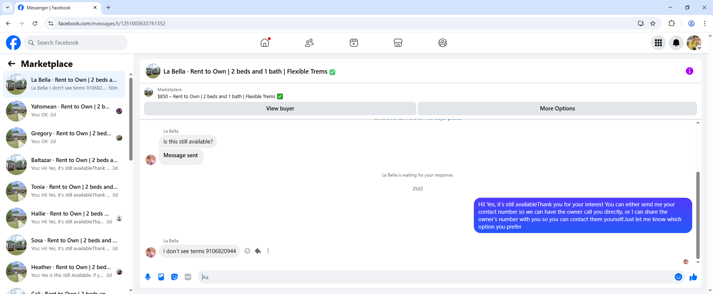Open the Friends icon in top navigation
Screen dimensions: 713x294
(309, 43)
